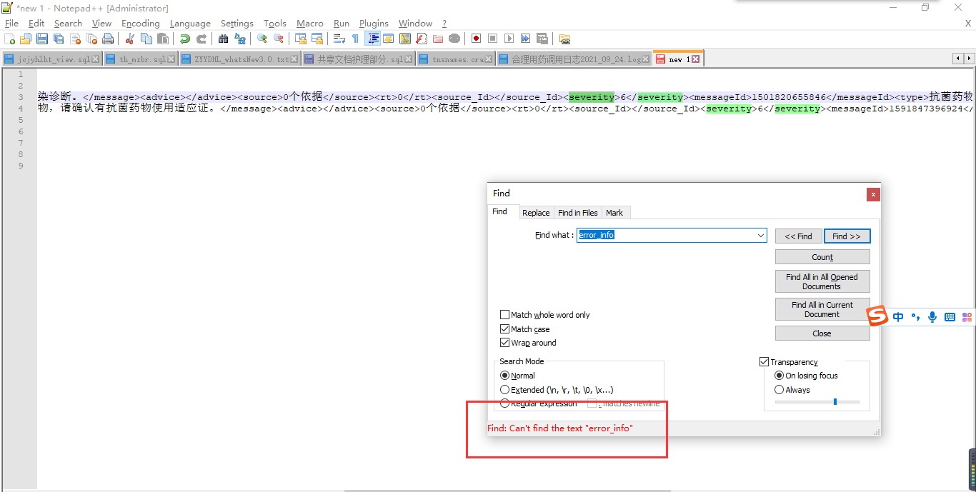Click the Save toolbar icon
The width and height of the screenshot is (976, 492).
(42, 39)
